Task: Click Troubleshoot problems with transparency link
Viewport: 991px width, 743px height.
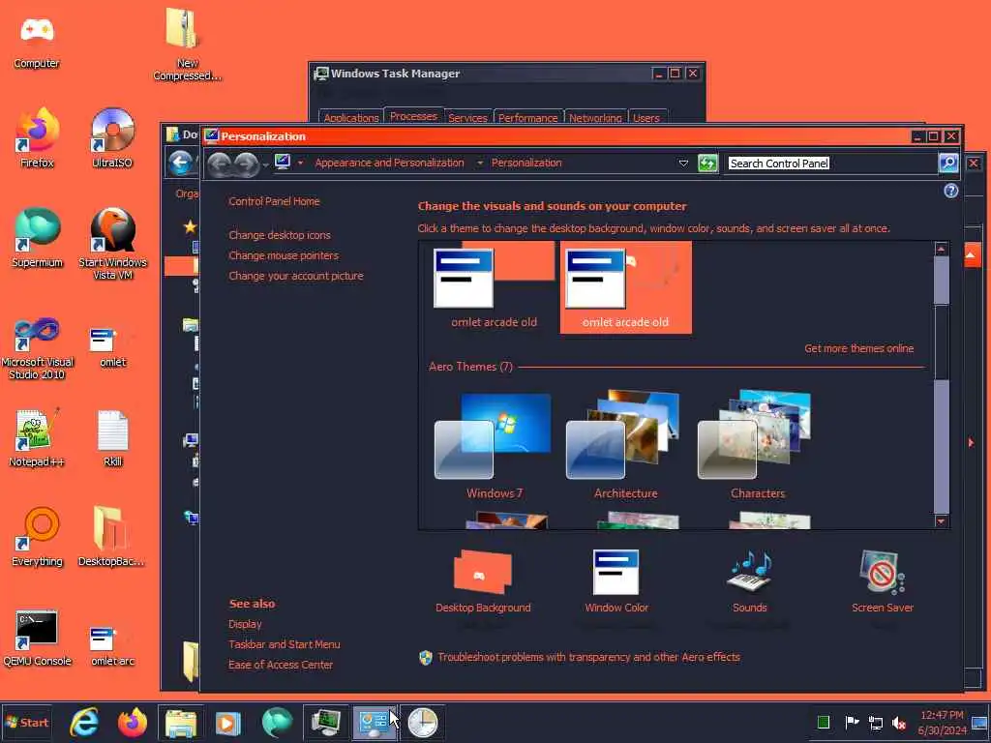Action: [x=588, y=657]
